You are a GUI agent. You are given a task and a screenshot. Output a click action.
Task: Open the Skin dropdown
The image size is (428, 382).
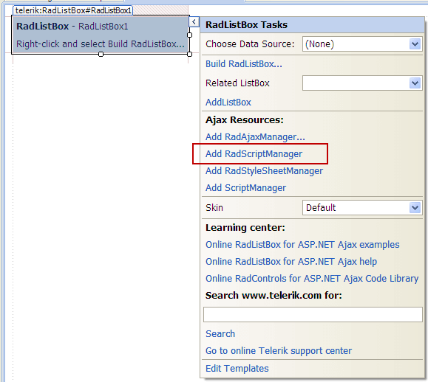(415, 208)
